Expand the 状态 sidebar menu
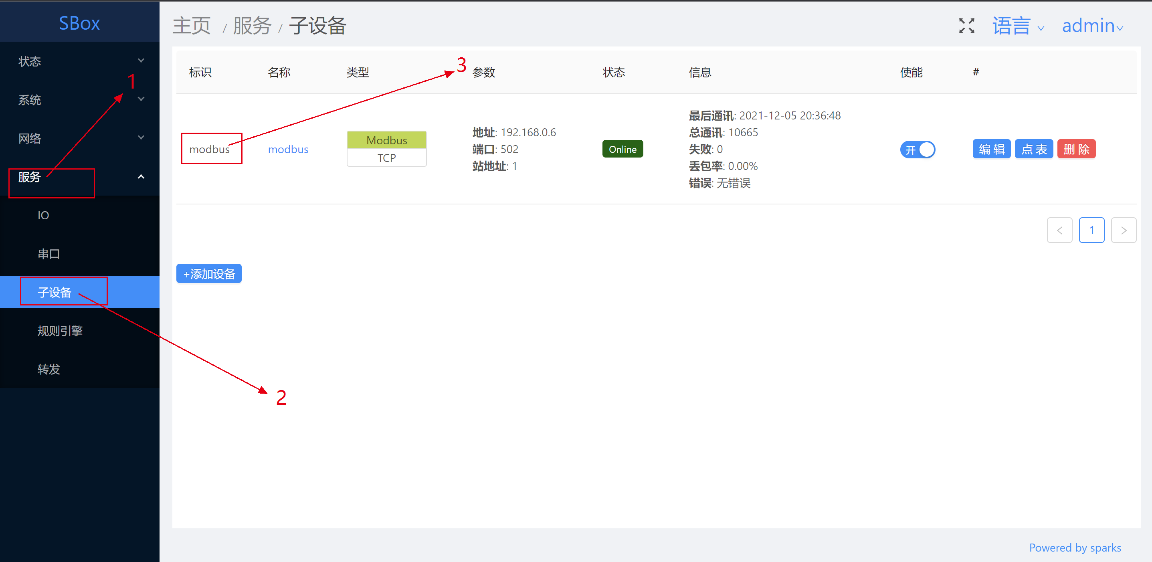The height and width of the screenshot is (562, 1152). coord(80,61)
